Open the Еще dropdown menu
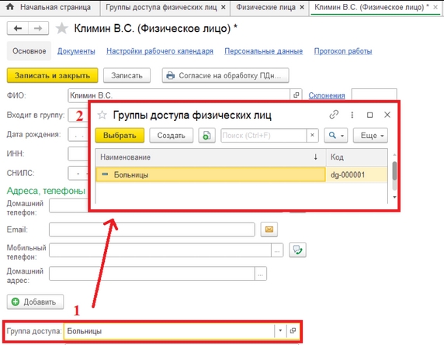The height and width of the screenshot is (345, 444). (370, 136)
